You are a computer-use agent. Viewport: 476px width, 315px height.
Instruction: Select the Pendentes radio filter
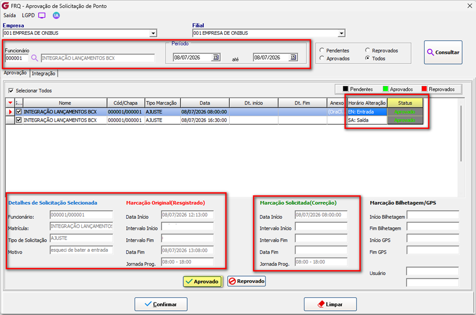(322, 50)
